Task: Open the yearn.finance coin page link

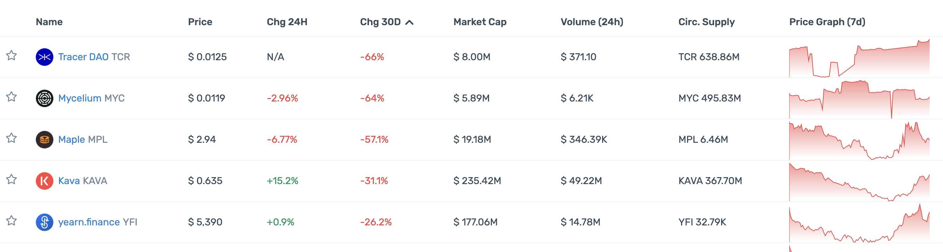Action: 89,222
